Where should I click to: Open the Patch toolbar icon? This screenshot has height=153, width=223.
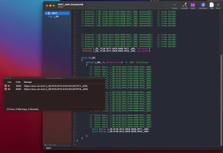tap(193, 5)
